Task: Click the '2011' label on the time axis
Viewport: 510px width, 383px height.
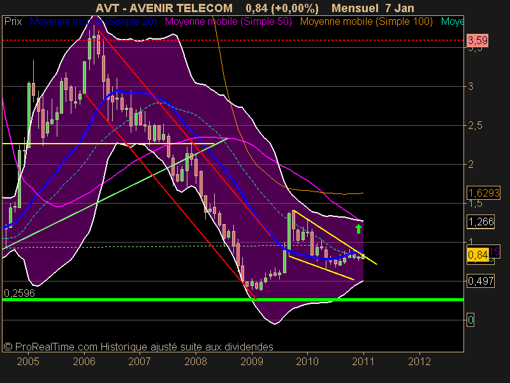Action: point(363,361)
